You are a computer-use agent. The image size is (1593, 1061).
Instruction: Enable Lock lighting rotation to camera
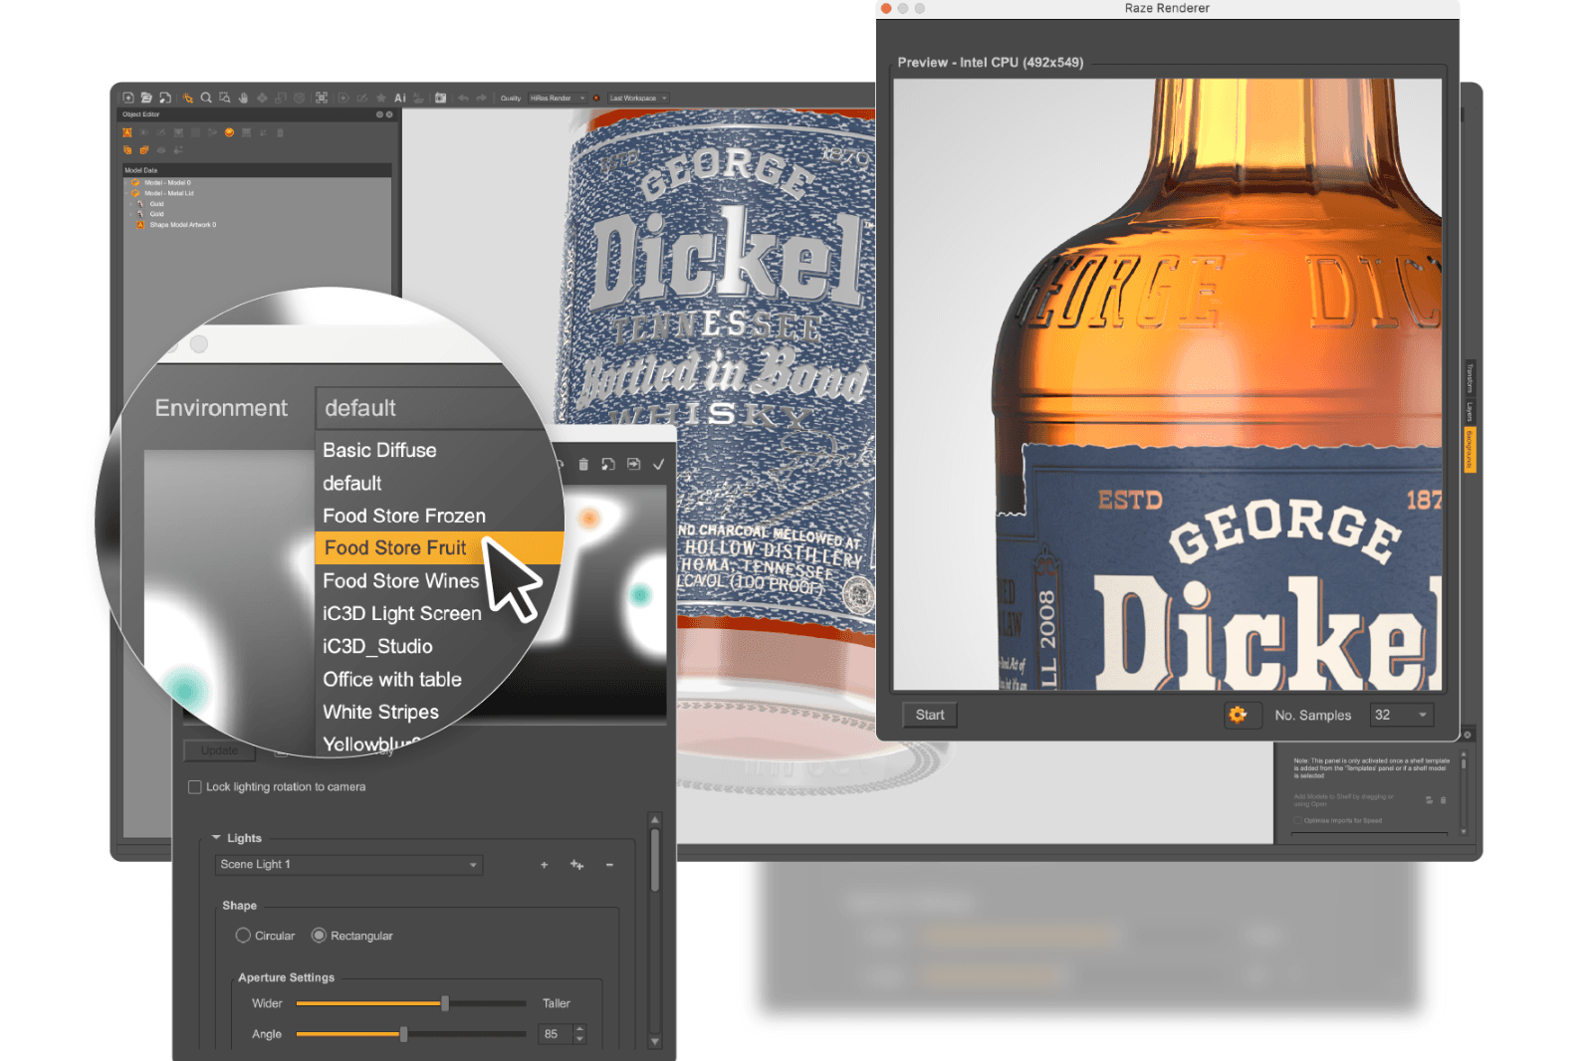[x=195, y=787]
